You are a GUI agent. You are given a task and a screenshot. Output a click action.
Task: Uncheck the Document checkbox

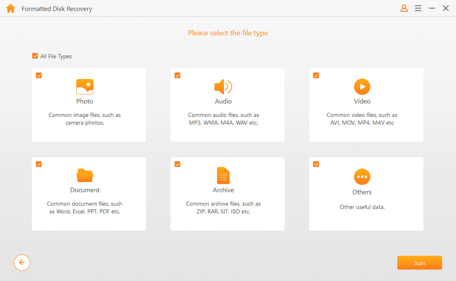tap(39, 164)
